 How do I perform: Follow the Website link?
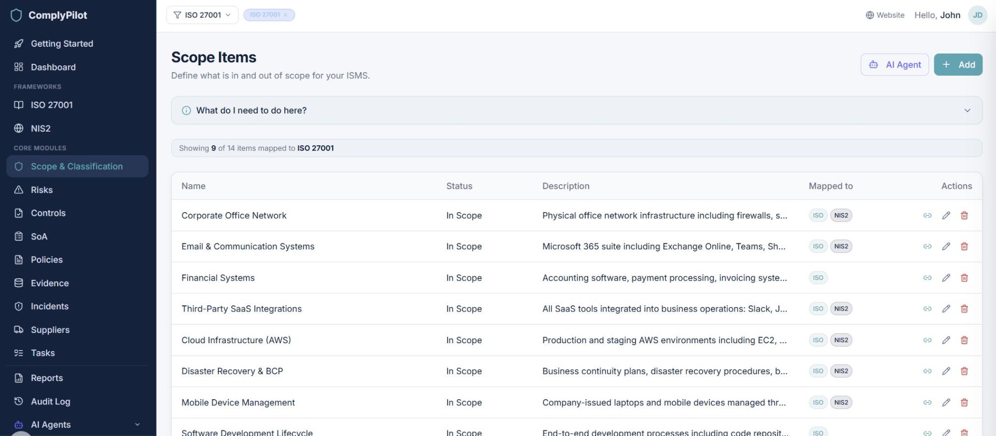pyautogui.click(x=885, y=15)
